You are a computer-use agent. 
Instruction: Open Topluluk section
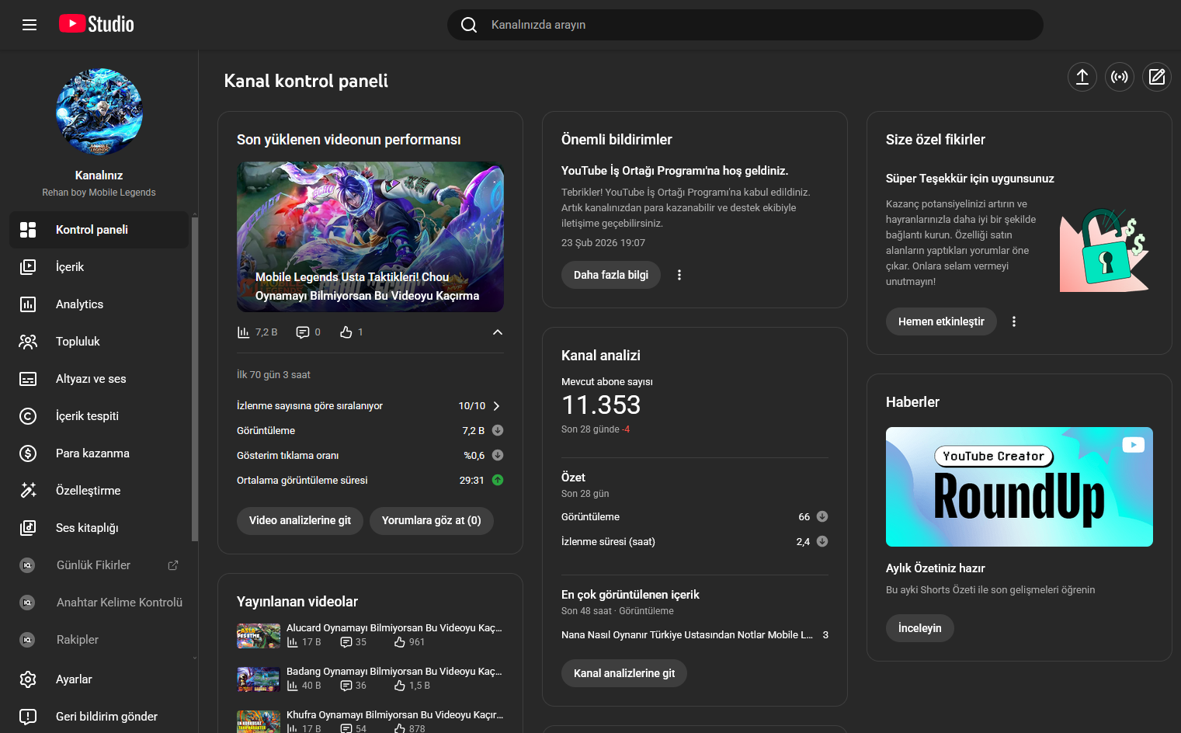click(99, 342)
